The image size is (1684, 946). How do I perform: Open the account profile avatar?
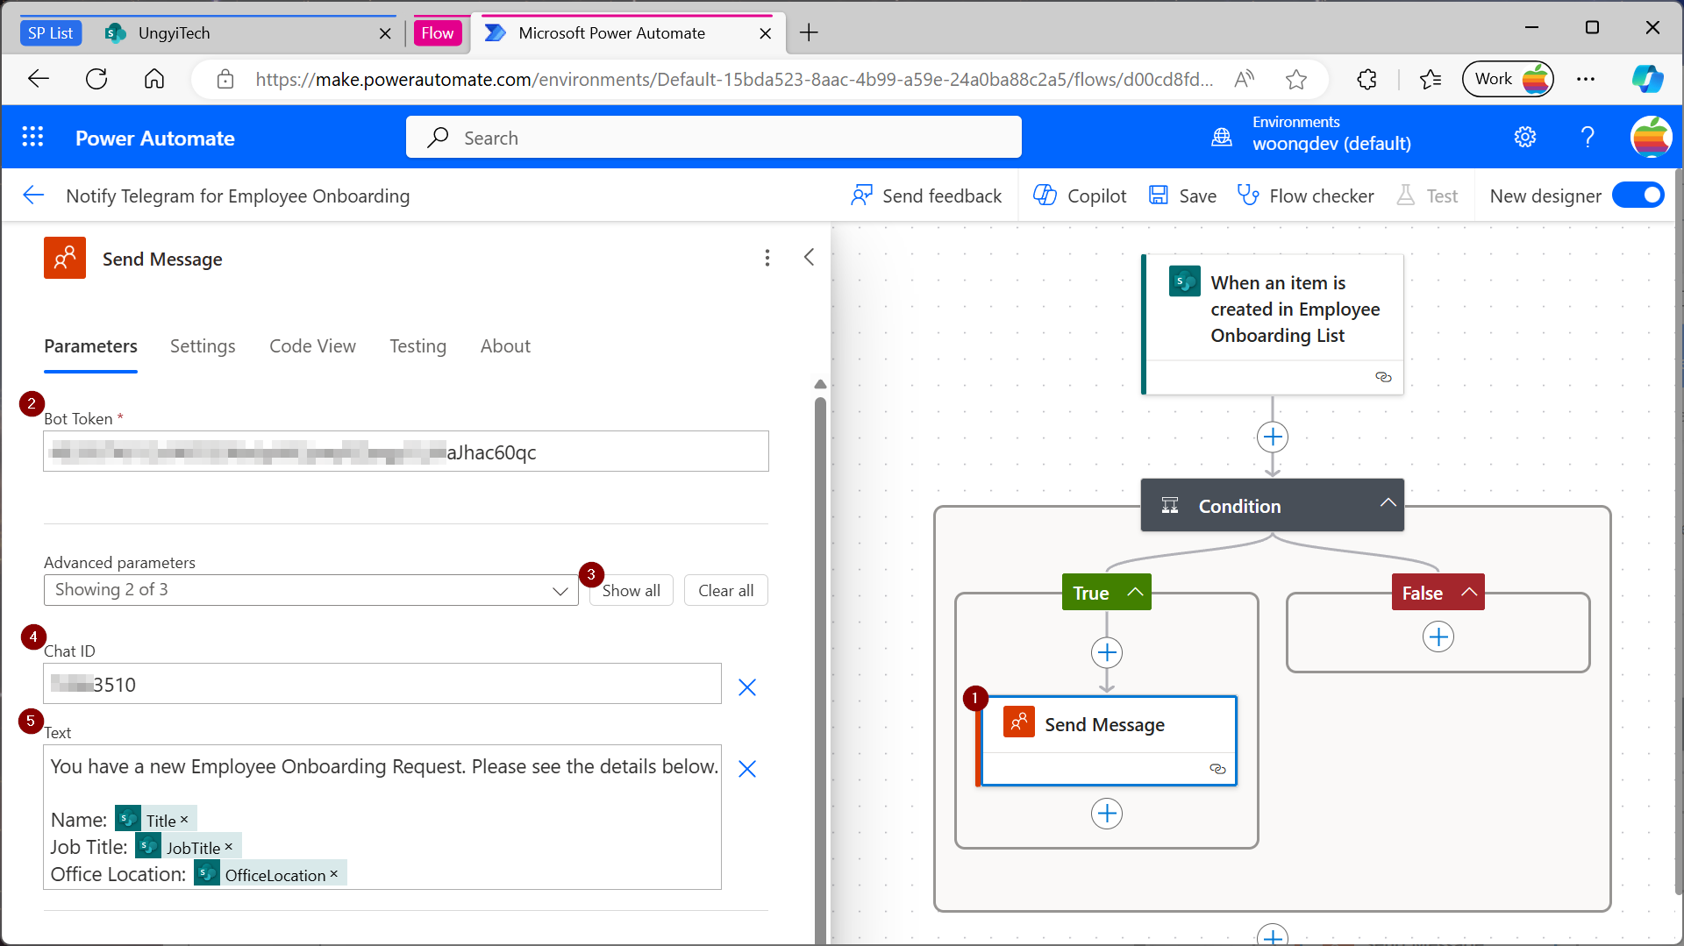coord(1651,137)
